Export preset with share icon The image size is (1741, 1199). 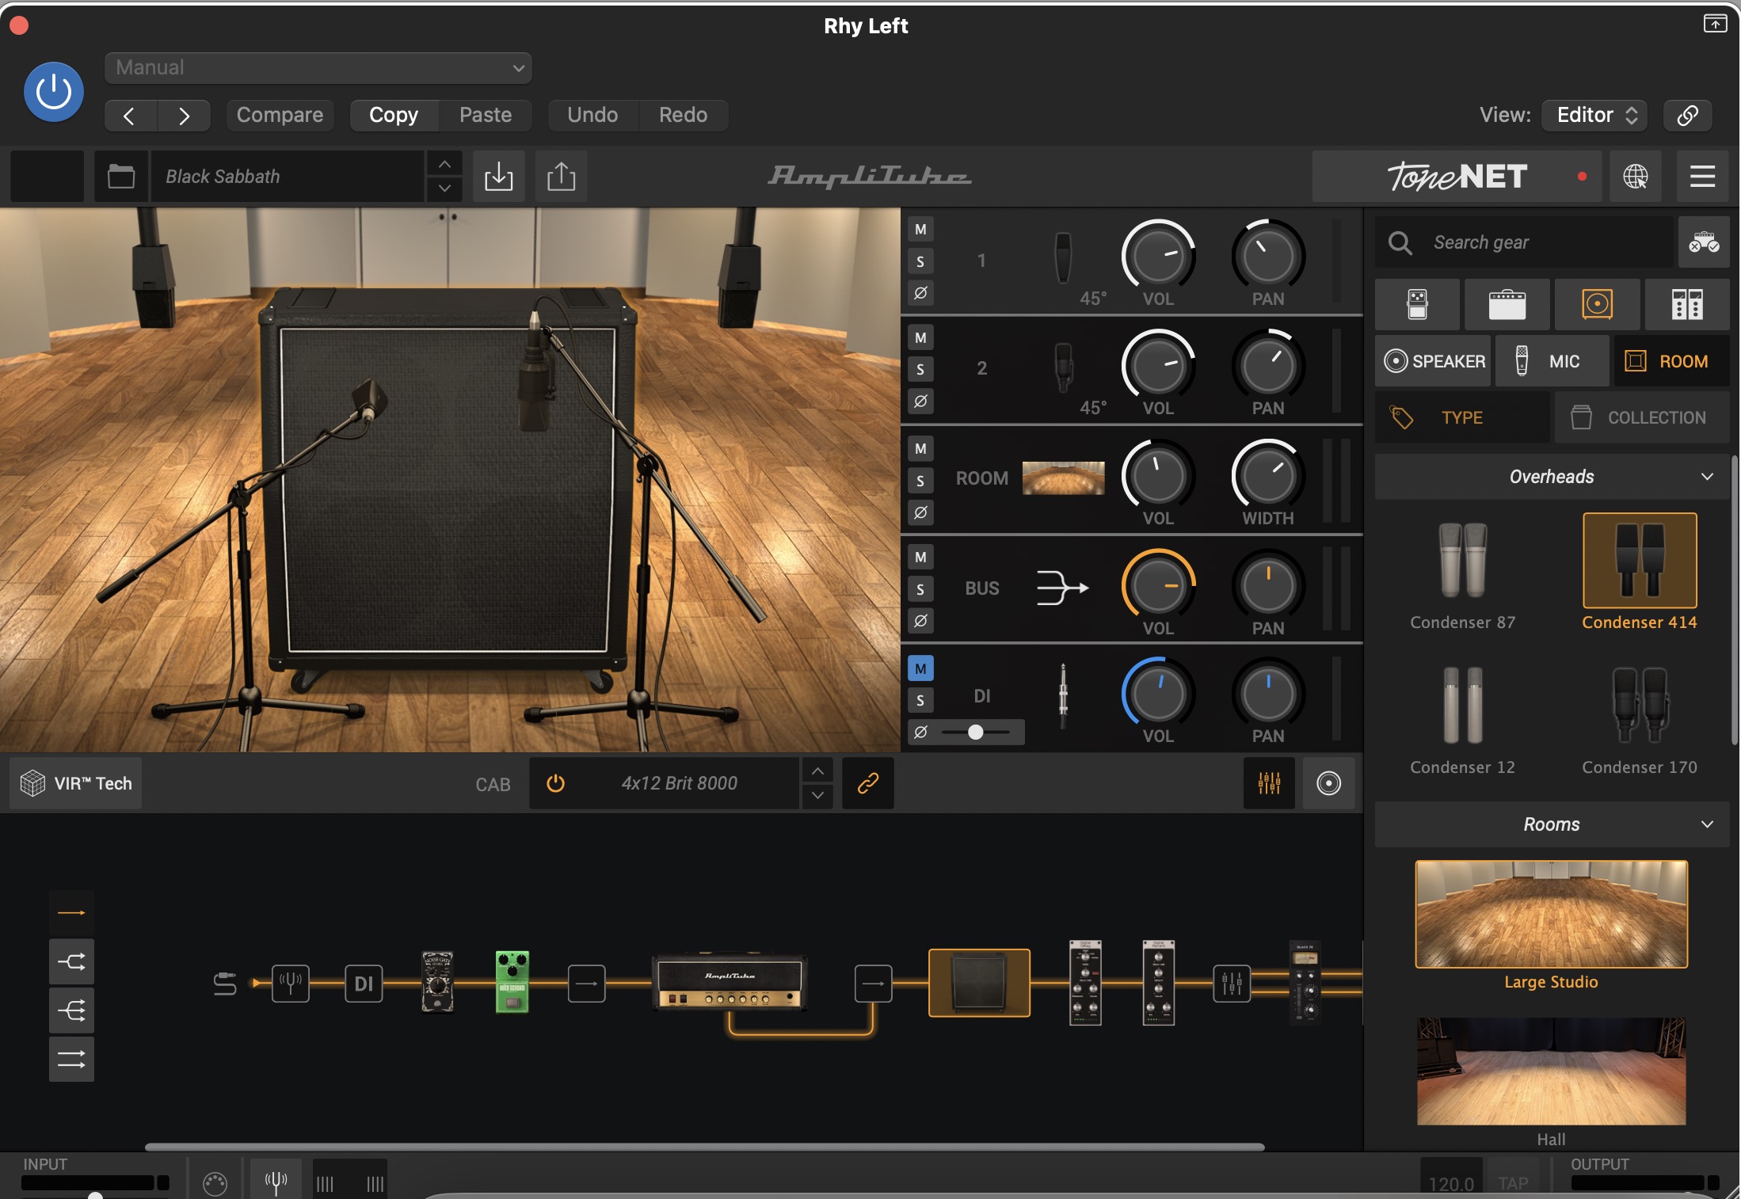point(561,176)
